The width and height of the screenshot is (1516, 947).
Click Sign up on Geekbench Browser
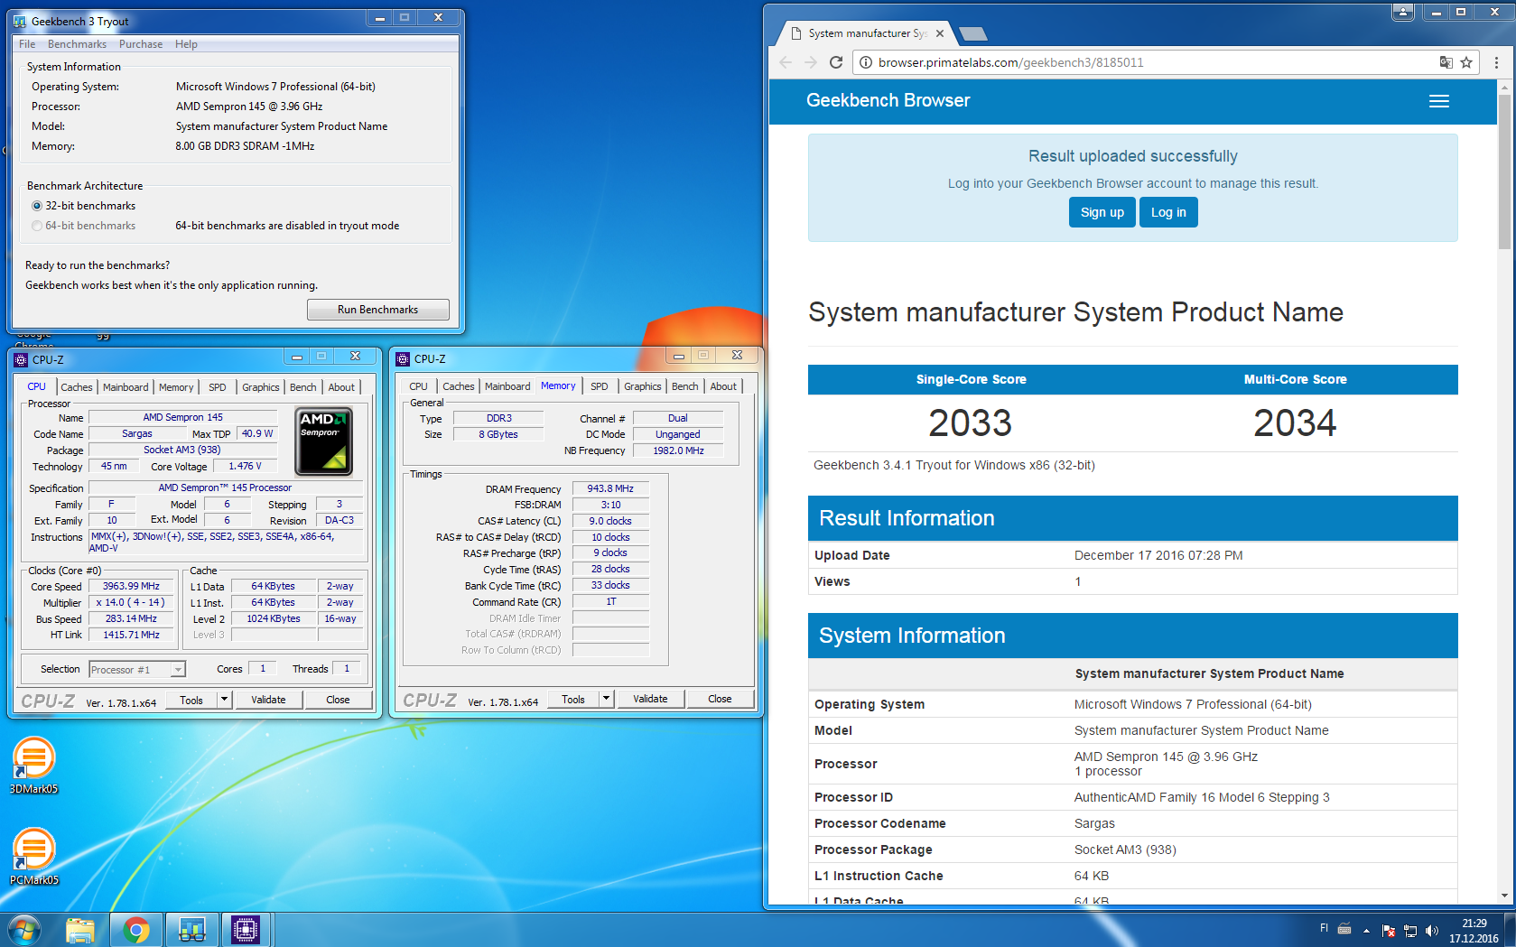(1102, 212)
